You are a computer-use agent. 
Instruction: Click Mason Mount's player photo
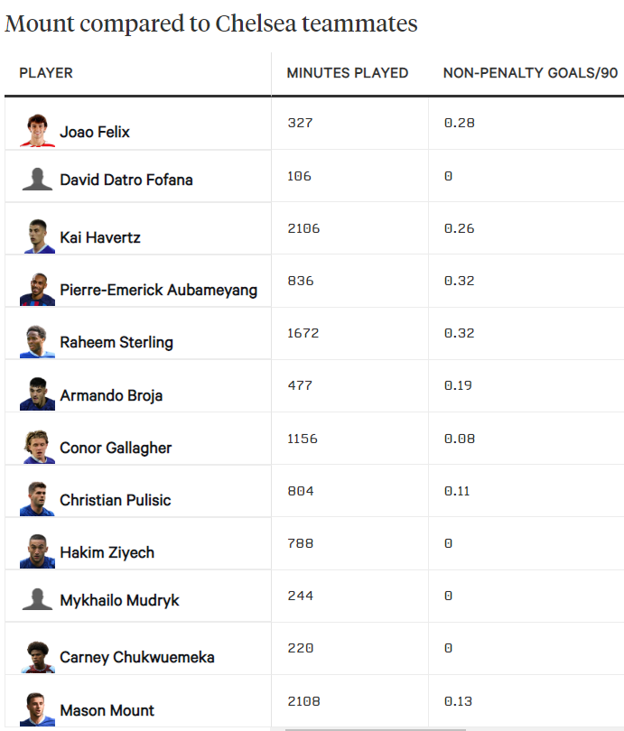click(37, 709)
